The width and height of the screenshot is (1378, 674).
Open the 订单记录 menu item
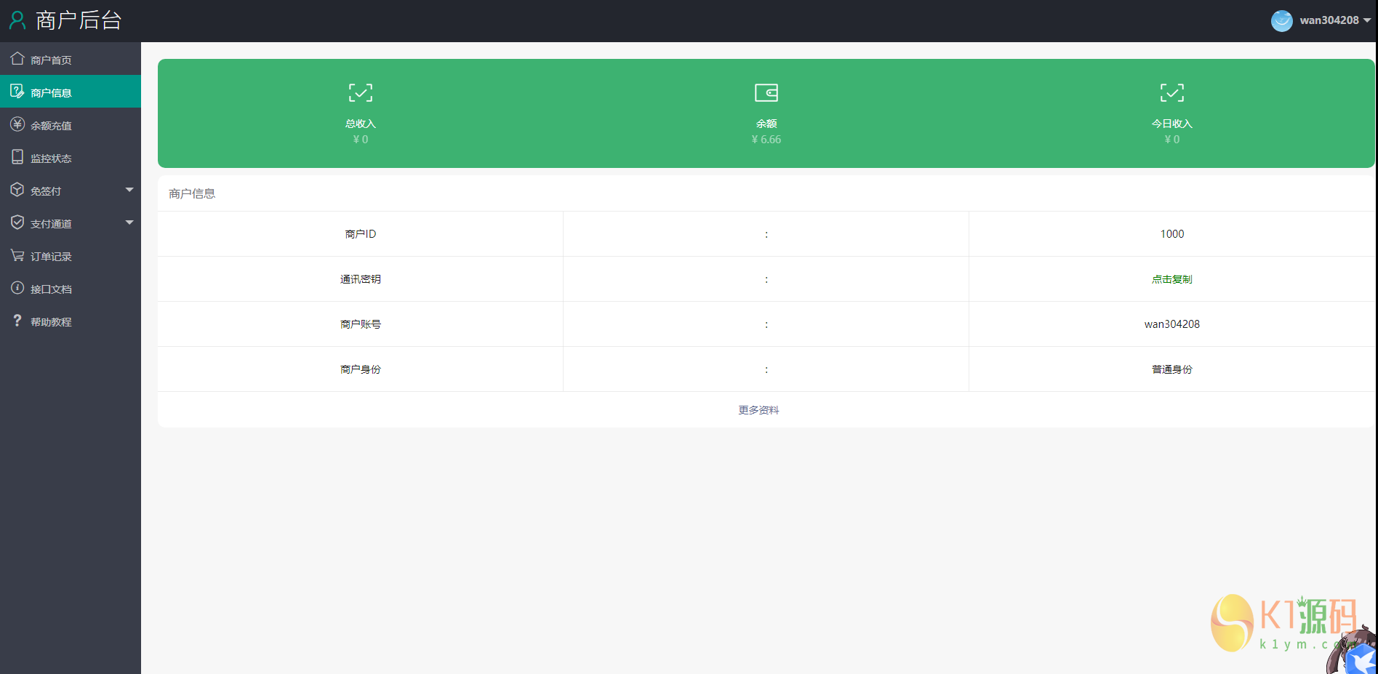point(71,255)
